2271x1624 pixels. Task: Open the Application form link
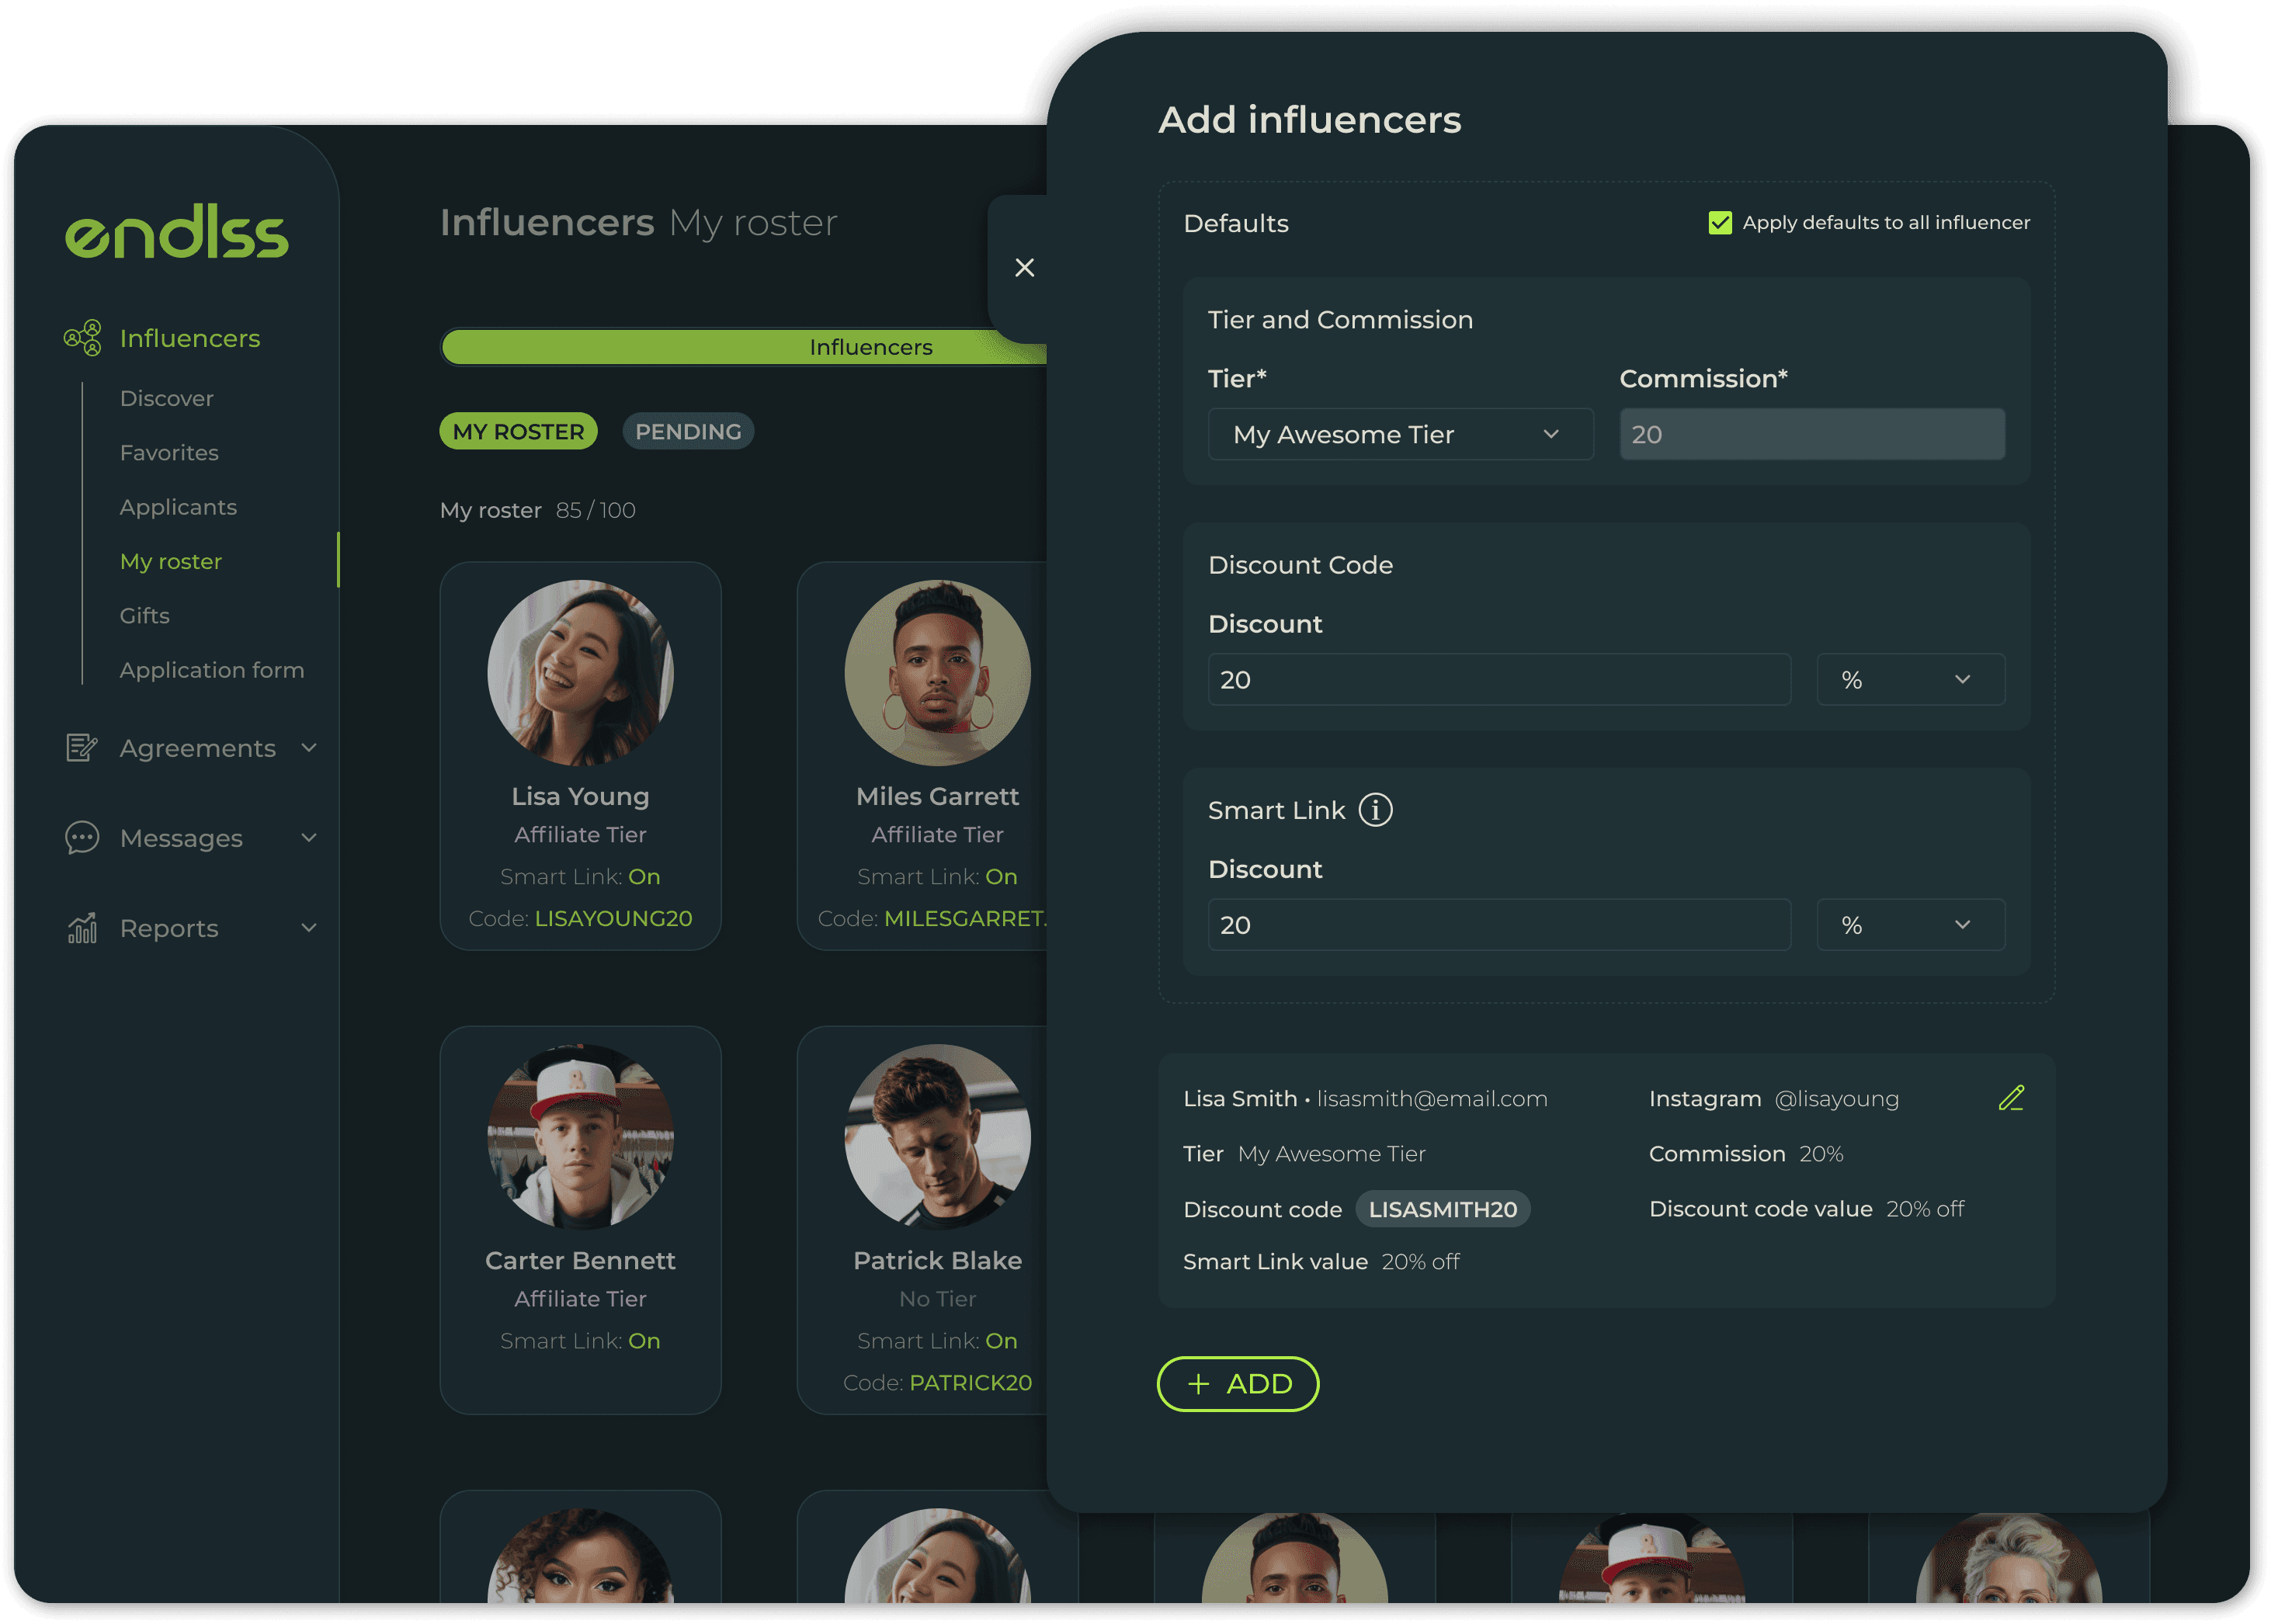pos(212,670)
